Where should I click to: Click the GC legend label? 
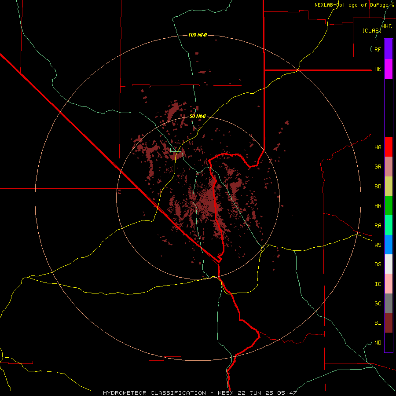point(378,304)
